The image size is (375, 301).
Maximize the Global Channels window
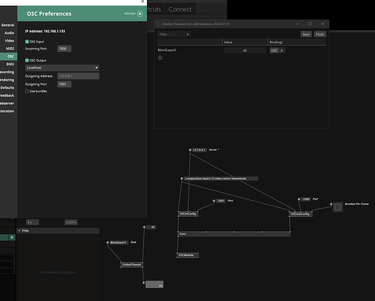coord(310,23)
